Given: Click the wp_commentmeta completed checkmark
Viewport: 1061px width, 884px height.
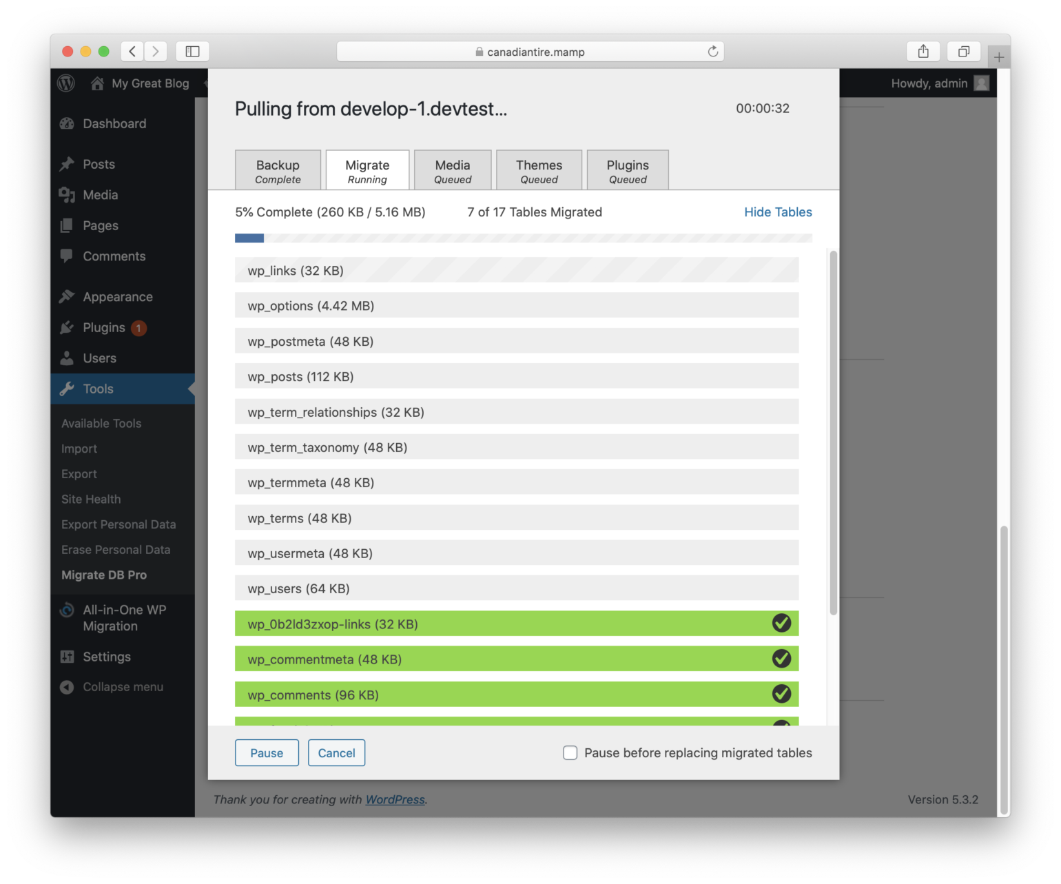Looking at the screenshot, I should (781, 659).
